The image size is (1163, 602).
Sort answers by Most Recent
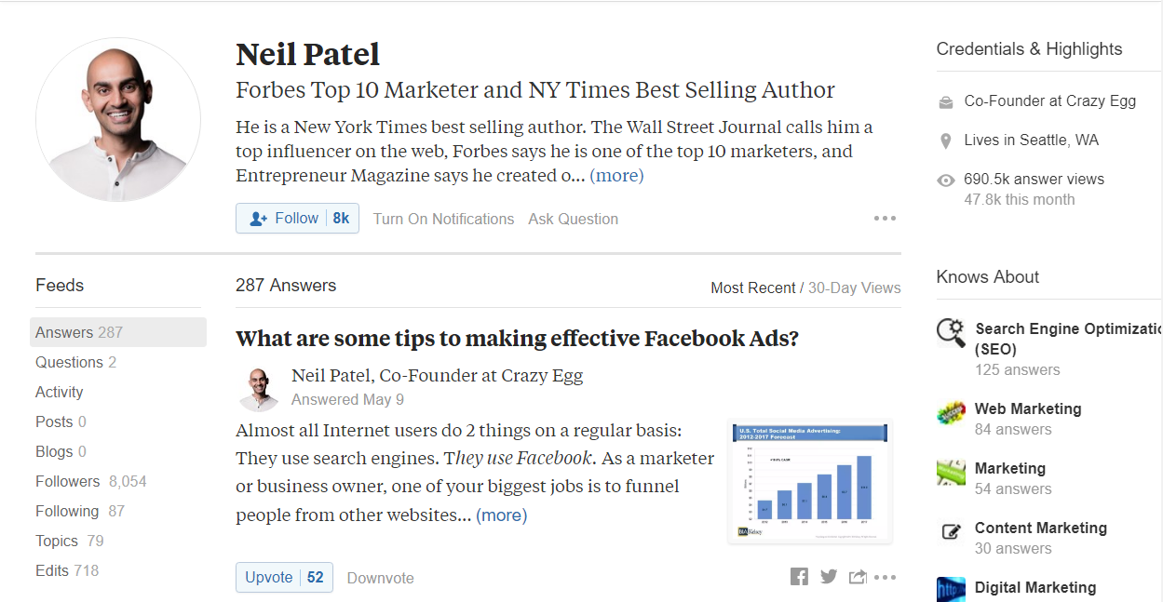pos(752,288)
